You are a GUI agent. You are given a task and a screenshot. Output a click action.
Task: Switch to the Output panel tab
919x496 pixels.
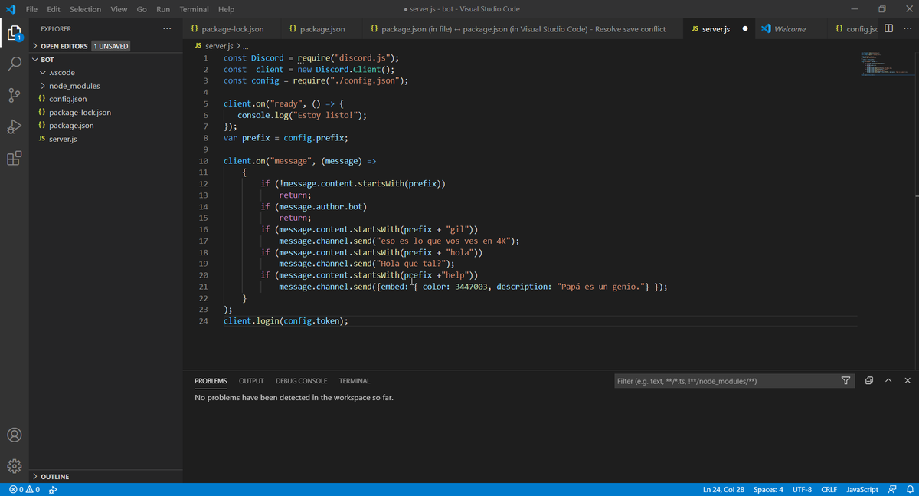click(x=251, y=381)
